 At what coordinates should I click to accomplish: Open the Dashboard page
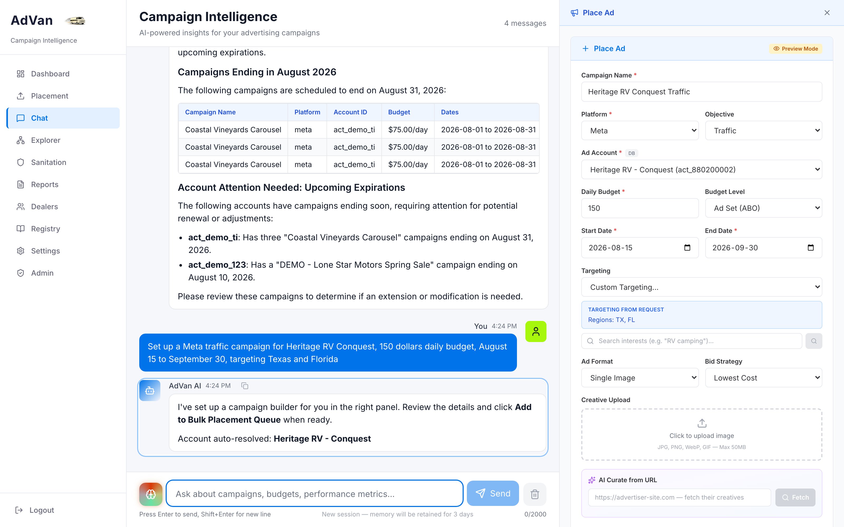click(63, 74)
